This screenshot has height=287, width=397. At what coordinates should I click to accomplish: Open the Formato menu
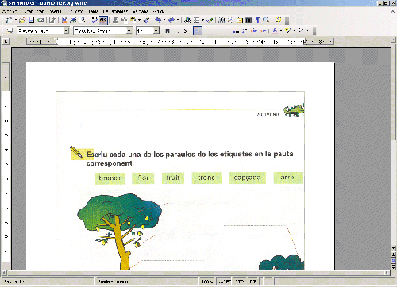pos(75,11)
